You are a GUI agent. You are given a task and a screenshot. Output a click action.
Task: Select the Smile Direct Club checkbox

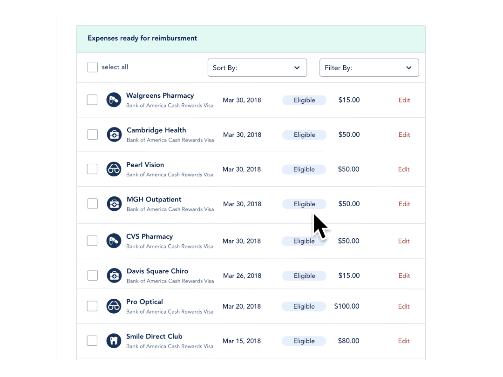[92, 341]
